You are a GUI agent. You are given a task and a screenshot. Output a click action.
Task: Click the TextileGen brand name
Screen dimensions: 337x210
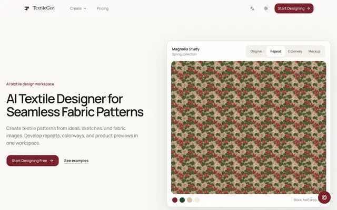(x=43, y=8)
